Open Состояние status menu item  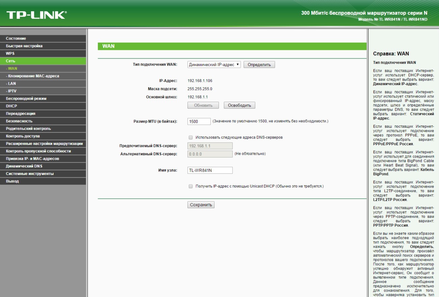tap(16, 38)
